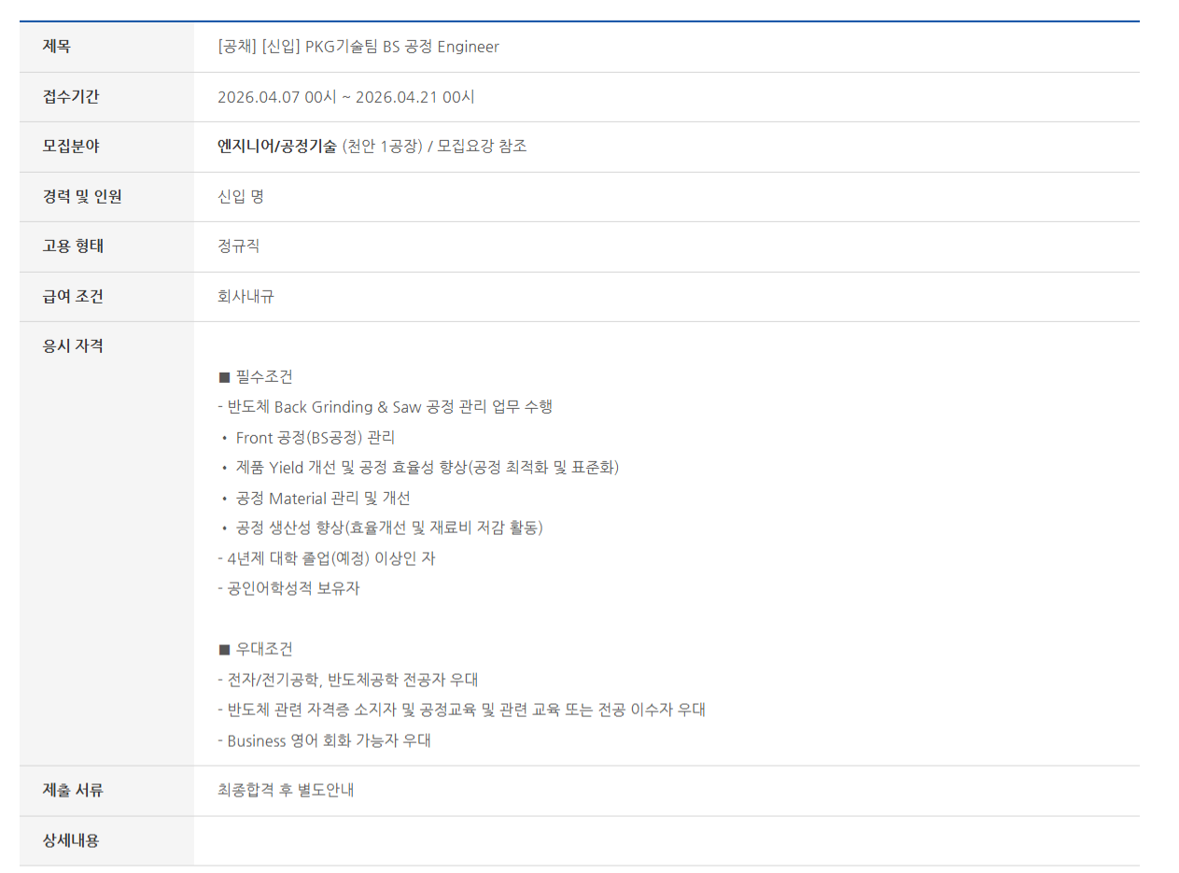This screenshot has height=873, width=1179.
Task: Click the 회사내규 salary value
Action: click(246, 297)
